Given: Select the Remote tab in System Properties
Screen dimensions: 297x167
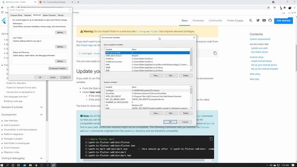Looking at the screenshot, I should click(x=61, y=15).
